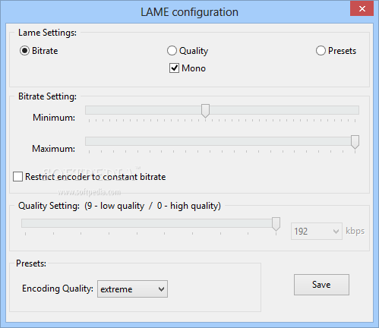Click the 'Maximum:' label

pos(53,149)
